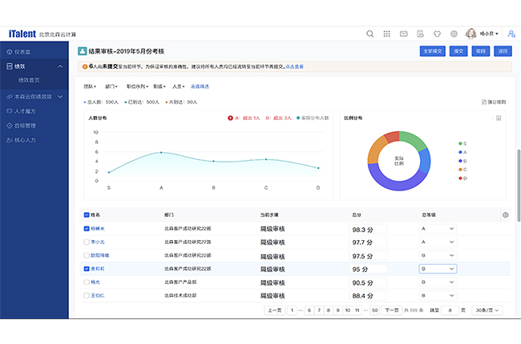Viewport: 521px width, 344px height.
Task: Open the 30条/页 page size dropdown
Action: (x=487, y=310)
